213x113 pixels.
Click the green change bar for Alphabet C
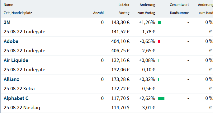pos(161,98)
